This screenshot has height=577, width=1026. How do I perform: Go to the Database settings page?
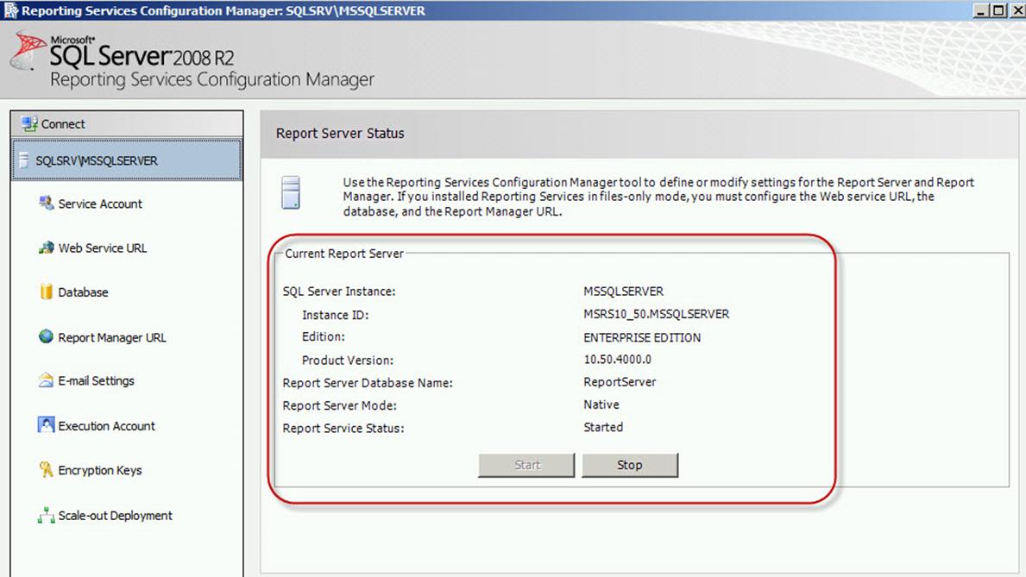[x=83, y=292]
